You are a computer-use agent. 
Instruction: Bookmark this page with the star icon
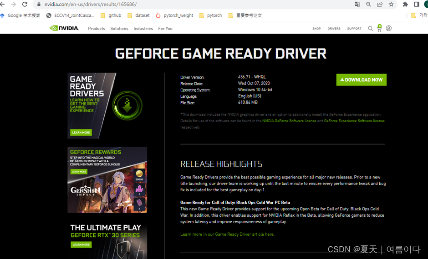[x=391, y=5]
